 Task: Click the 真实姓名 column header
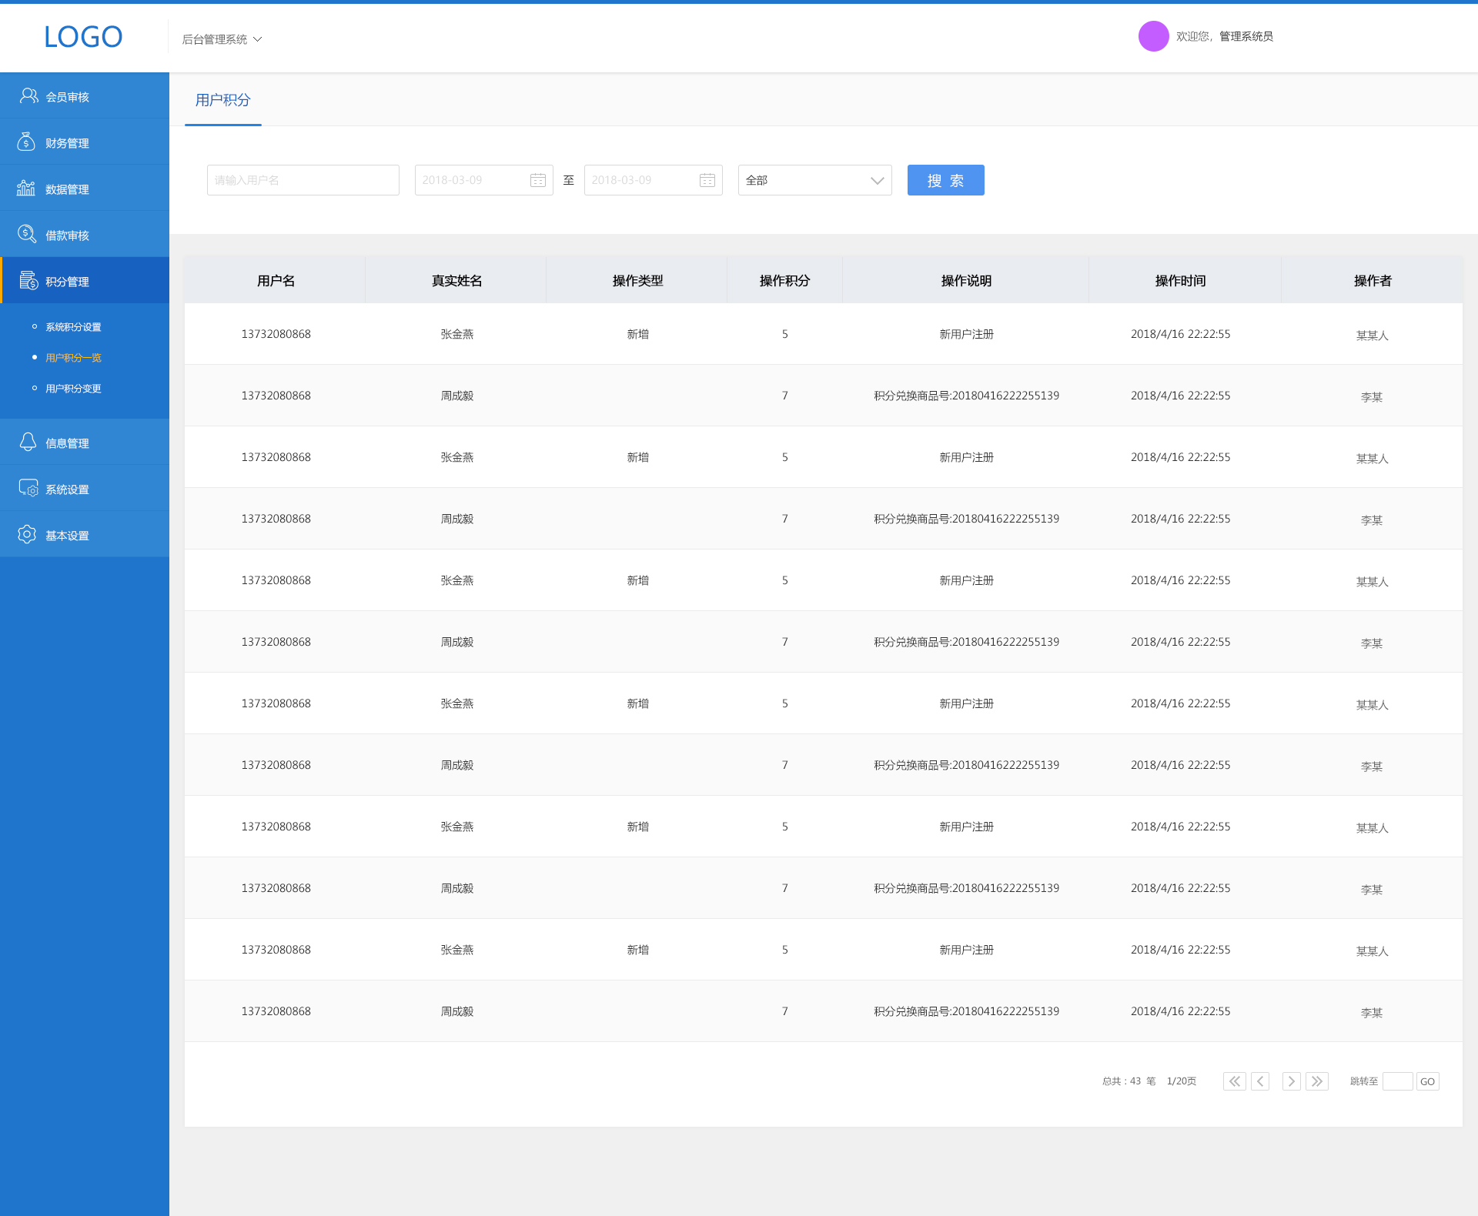[x=456, y=280]
